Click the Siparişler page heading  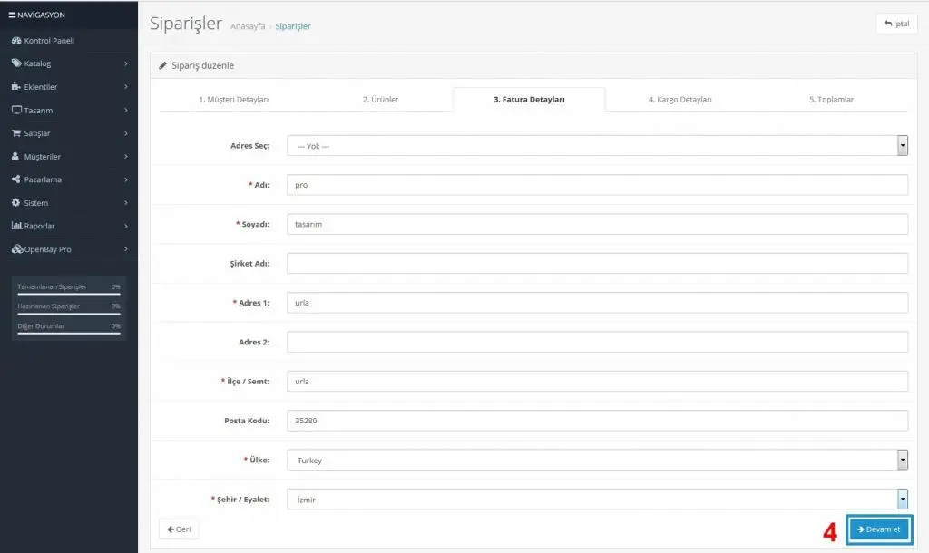tap(185, 24)
